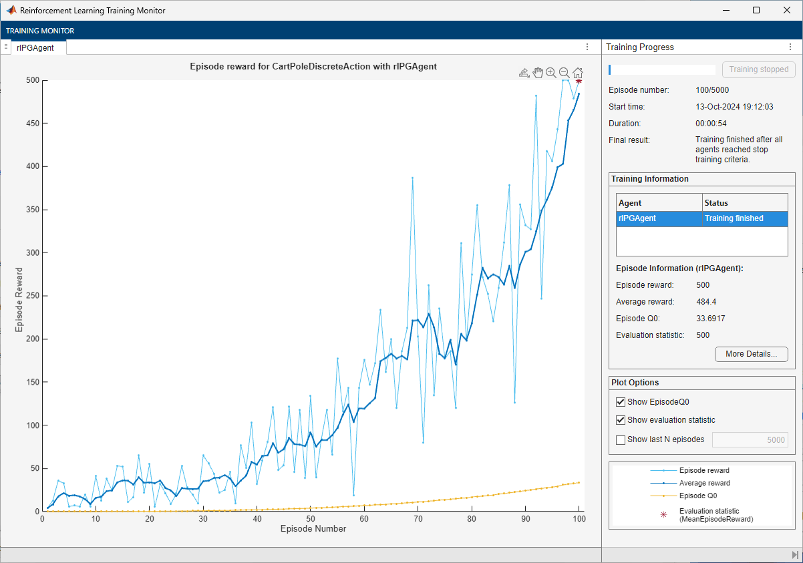Open the TRAINING MONITOR ribbon tab
803x563 pixels.
[40, 31]
